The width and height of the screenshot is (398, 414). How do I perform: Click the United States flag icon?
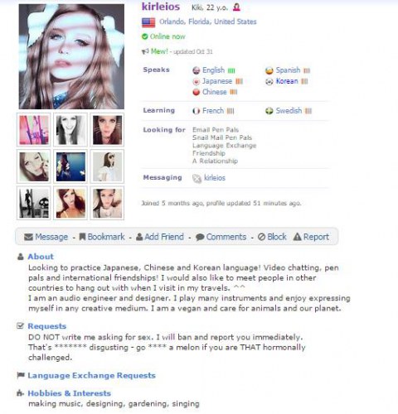tap(148, 22)
